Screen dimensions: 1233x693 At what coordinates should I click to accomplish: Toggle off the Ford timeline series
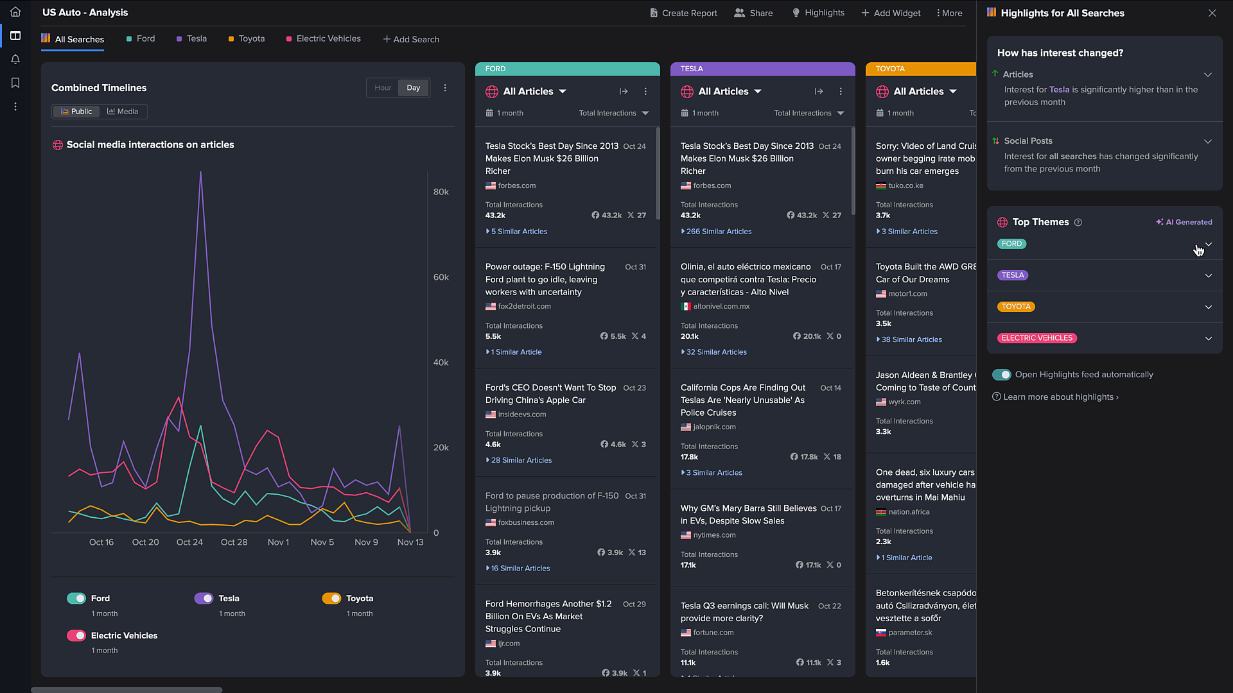point(76,598)
